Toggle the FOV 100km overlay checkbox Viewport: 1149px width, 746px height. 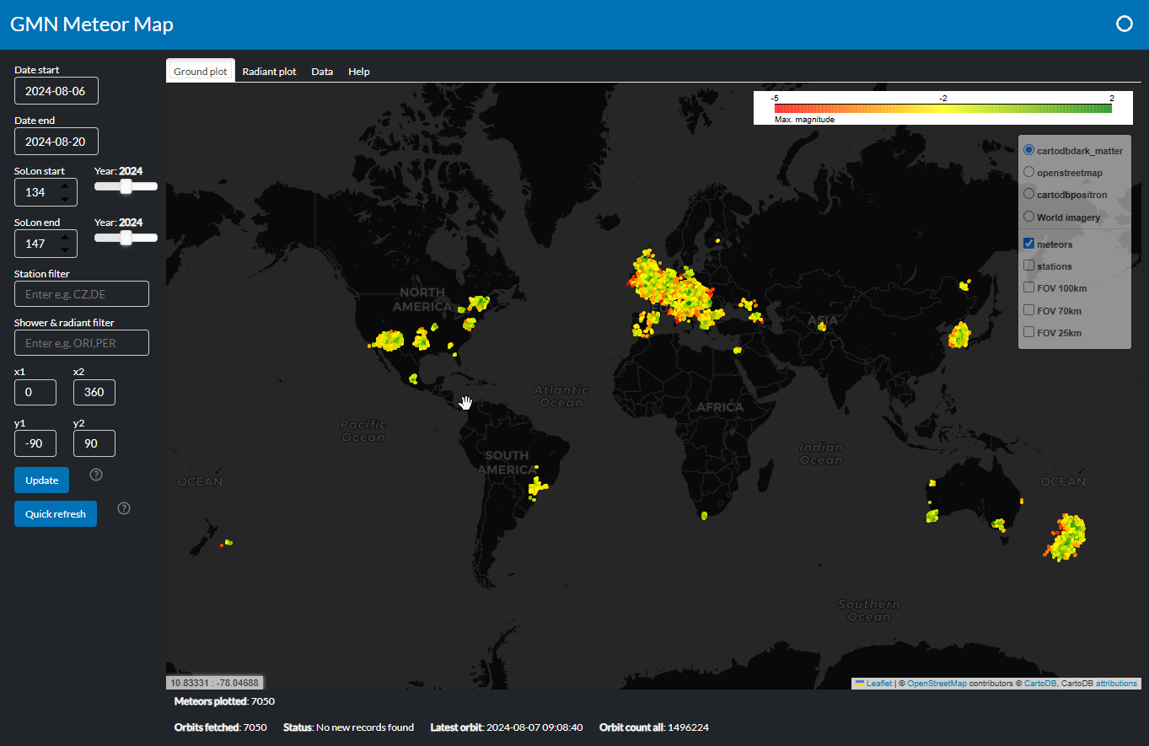[1028, 287]
